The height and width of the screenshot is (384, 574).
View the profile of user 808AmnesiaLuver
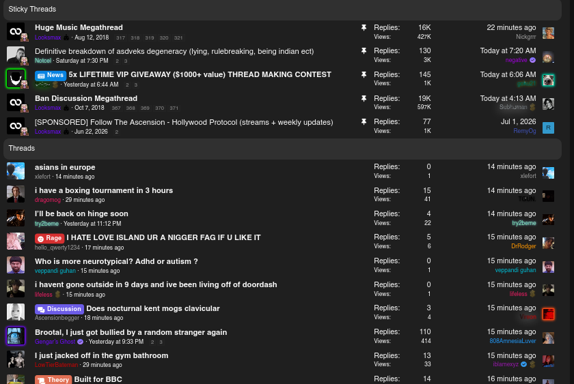pyautogui.click(x=512, y=341)
